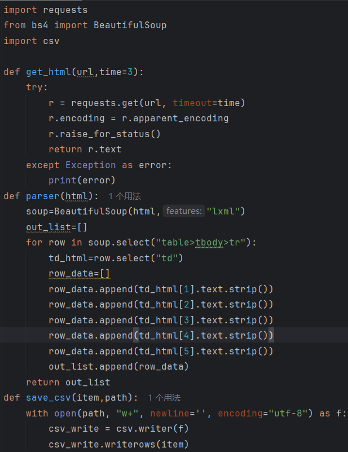
Task: Click the Exception class name
Action: click(x=90, y=165)
